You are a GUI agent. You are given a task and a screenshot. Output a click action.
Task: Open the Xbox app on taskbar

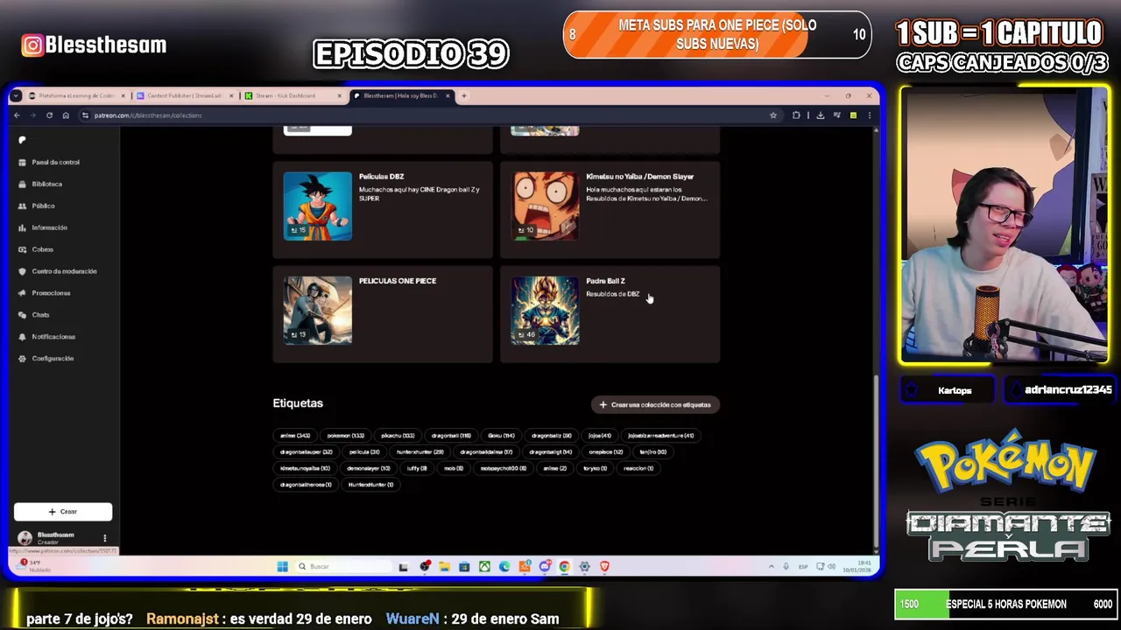pyautogui.click(x=484, y=566)
